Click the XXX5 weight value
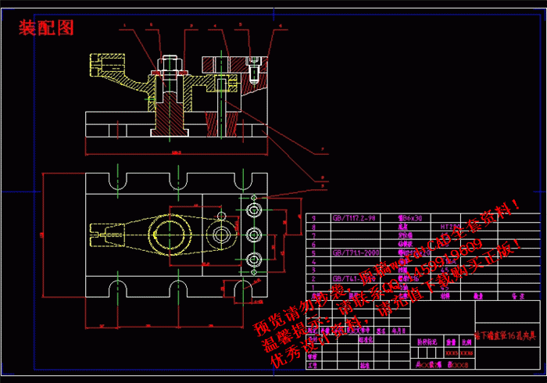Screen dimensions: 547x383 (x=452, y=353)
